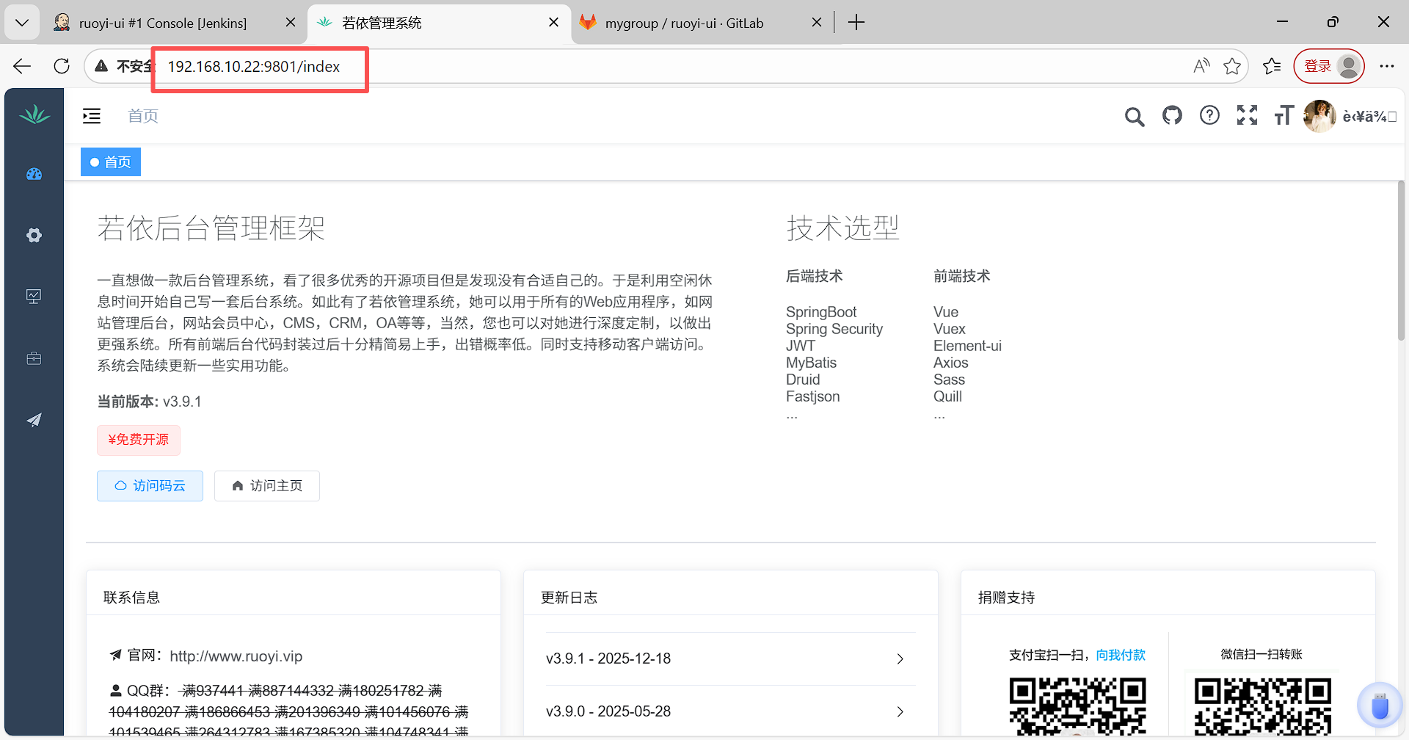Open the user avatar menu
1409x740 pixels.
coord(1319,116)
